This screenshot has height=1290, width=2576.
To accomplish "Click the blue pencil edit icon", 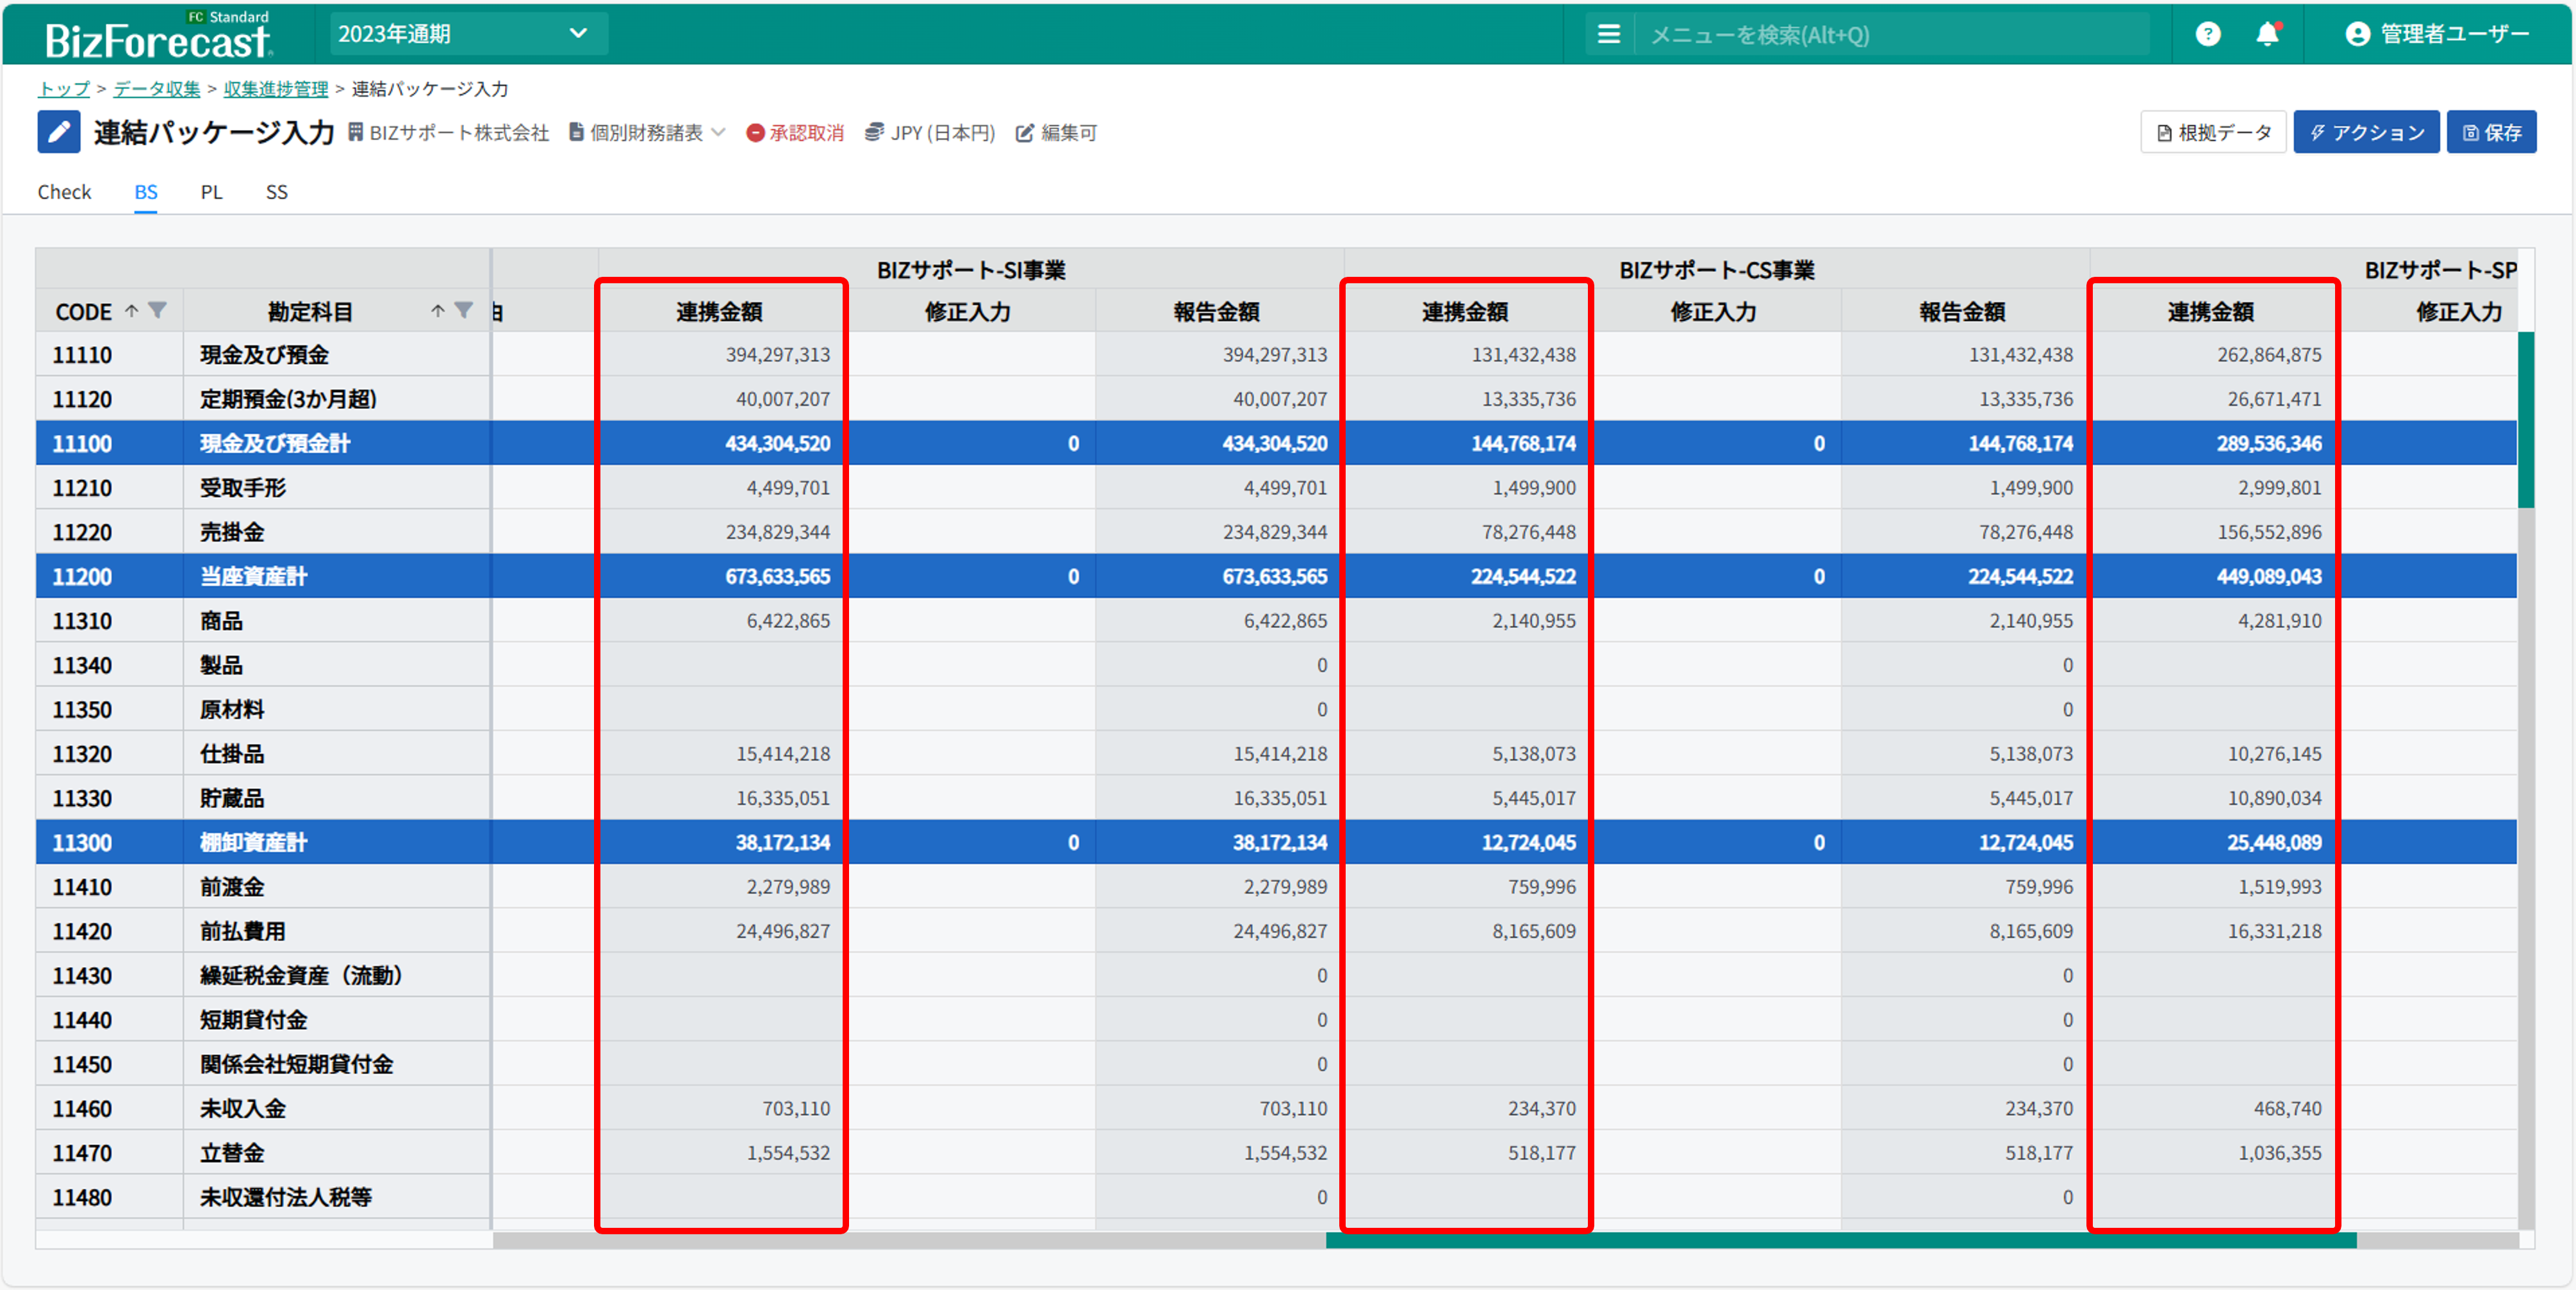I will pos(59,132).
